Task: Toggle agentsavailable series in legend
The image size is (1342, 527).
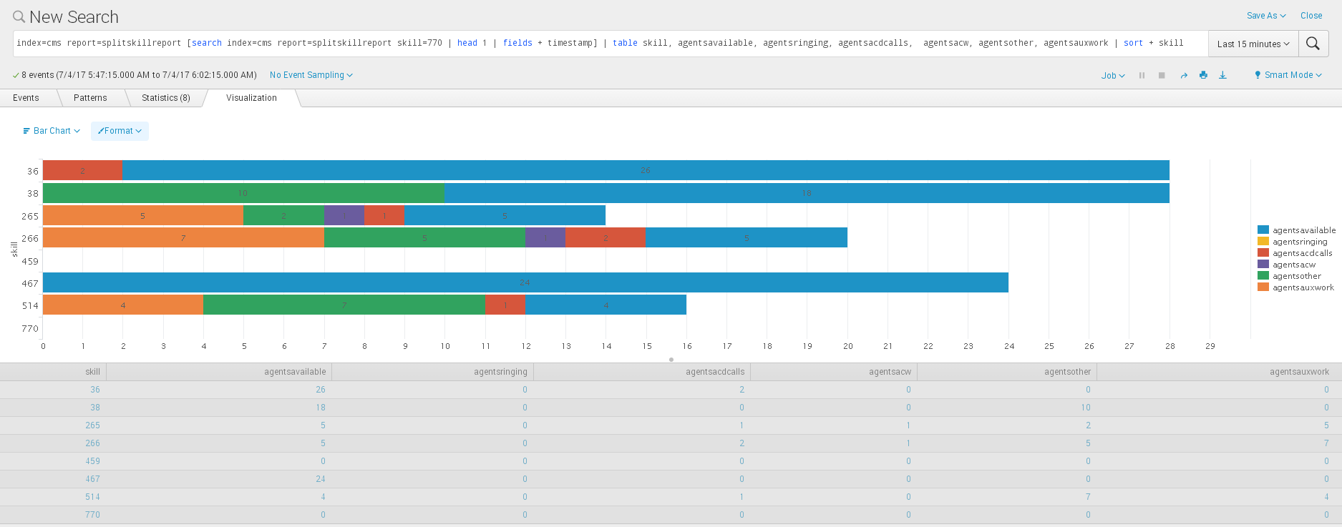Action: (x=1303, y=230)
